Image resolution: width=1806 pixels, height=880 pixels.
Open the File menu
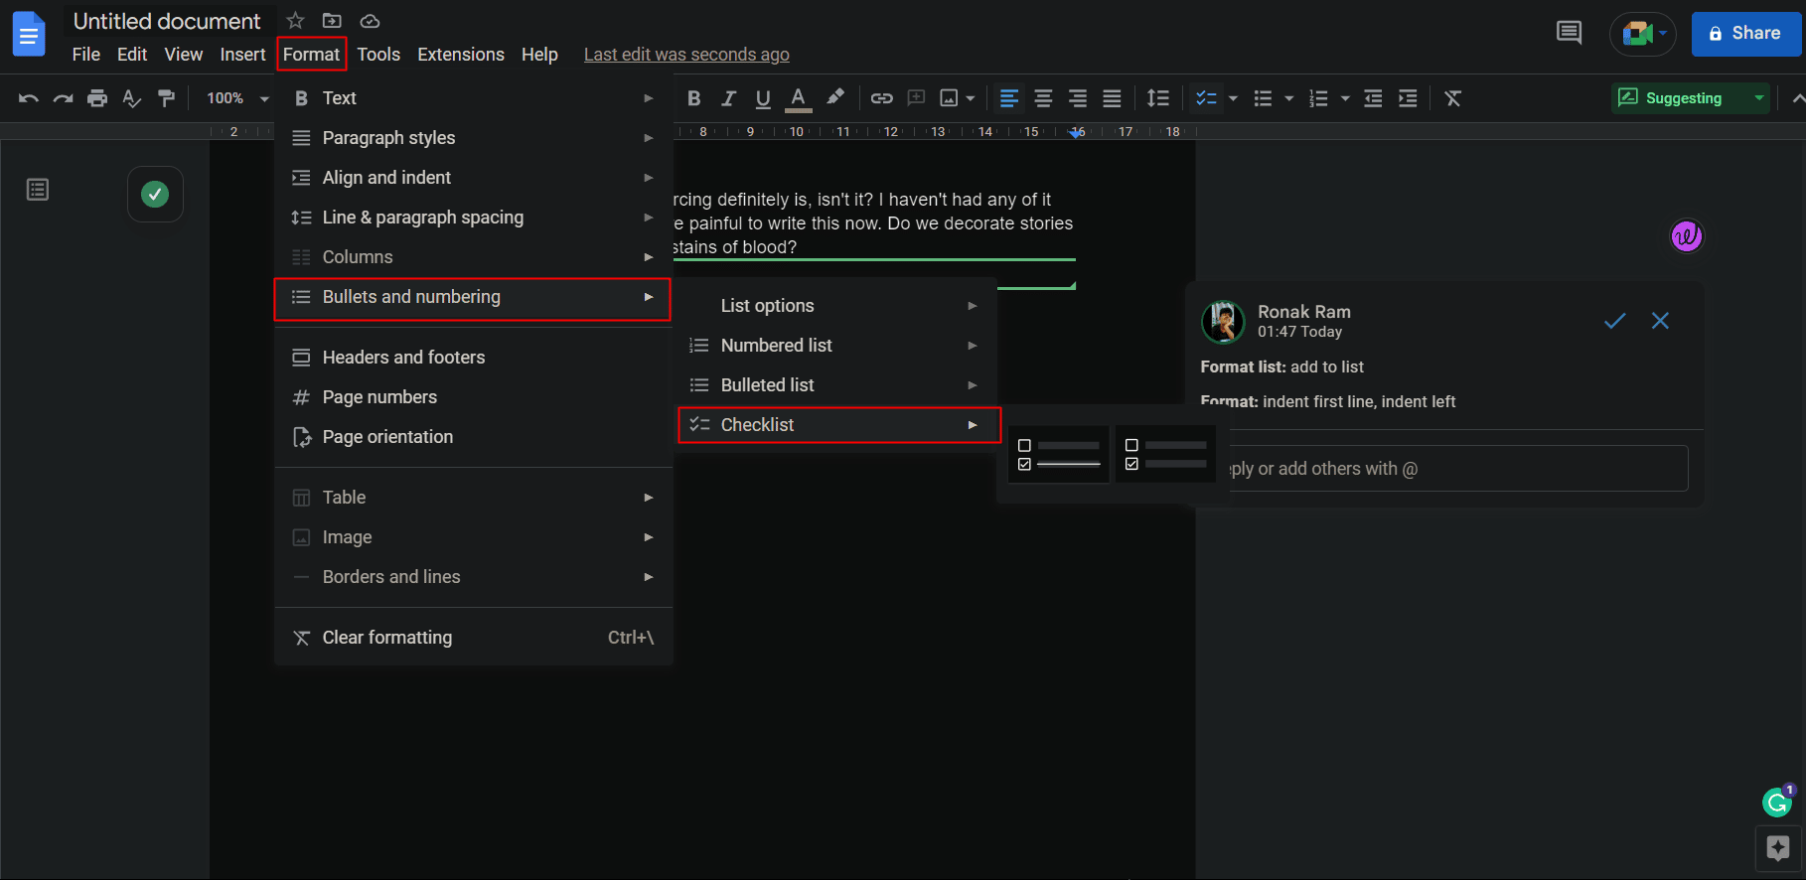click(x=86, y=55)
